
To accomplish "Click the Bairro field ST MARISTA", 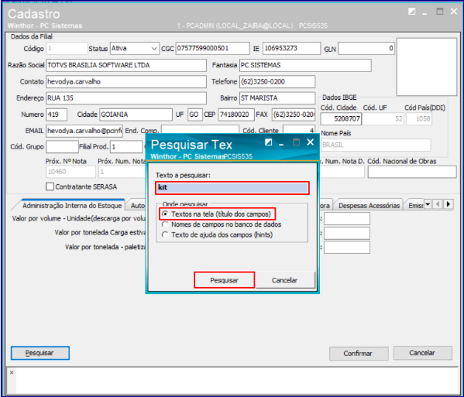I will (277, 98).
